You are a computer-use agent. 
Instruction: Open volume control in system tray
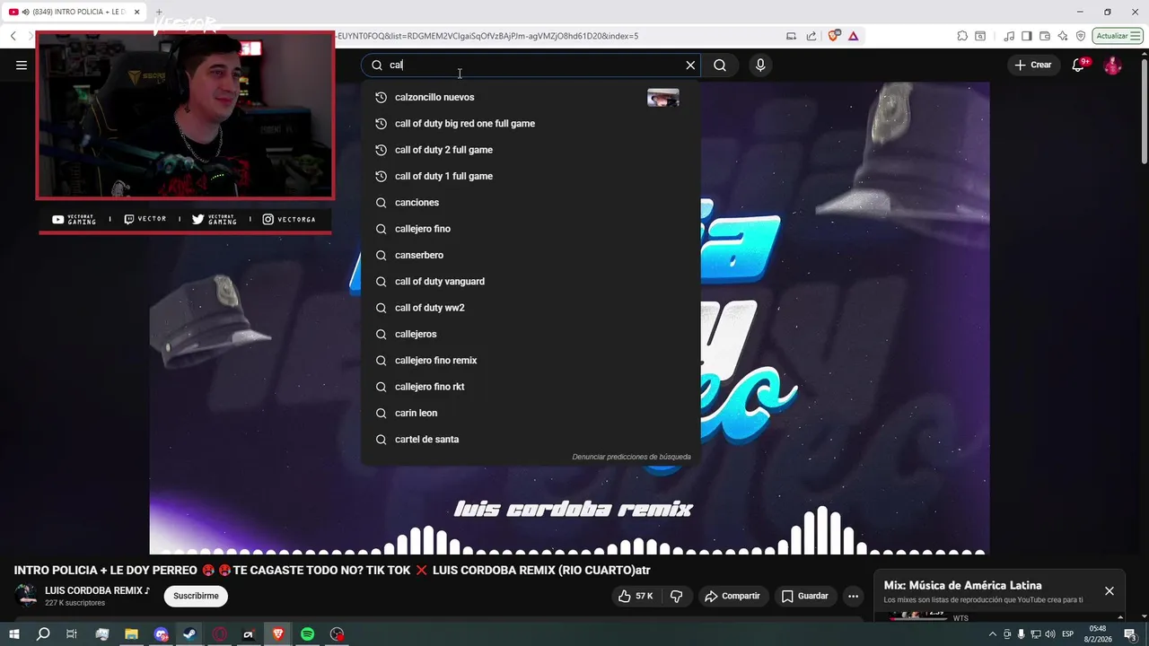[1050, 634]
